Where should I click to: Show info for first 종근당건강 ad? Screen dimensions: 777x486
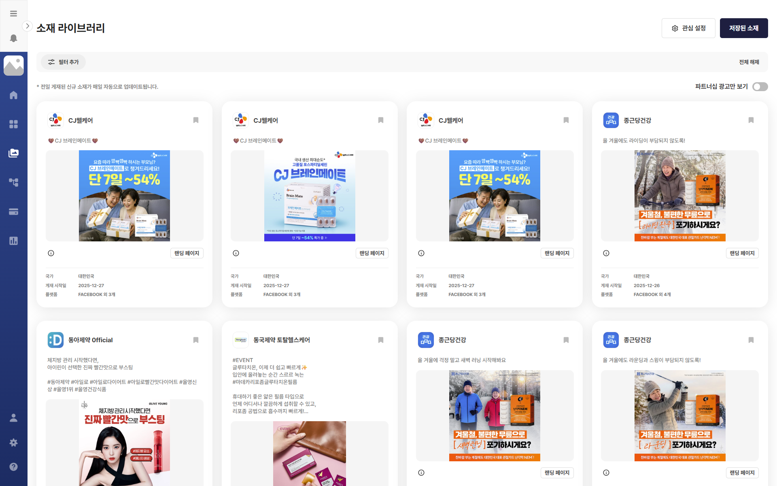point(606,253)
